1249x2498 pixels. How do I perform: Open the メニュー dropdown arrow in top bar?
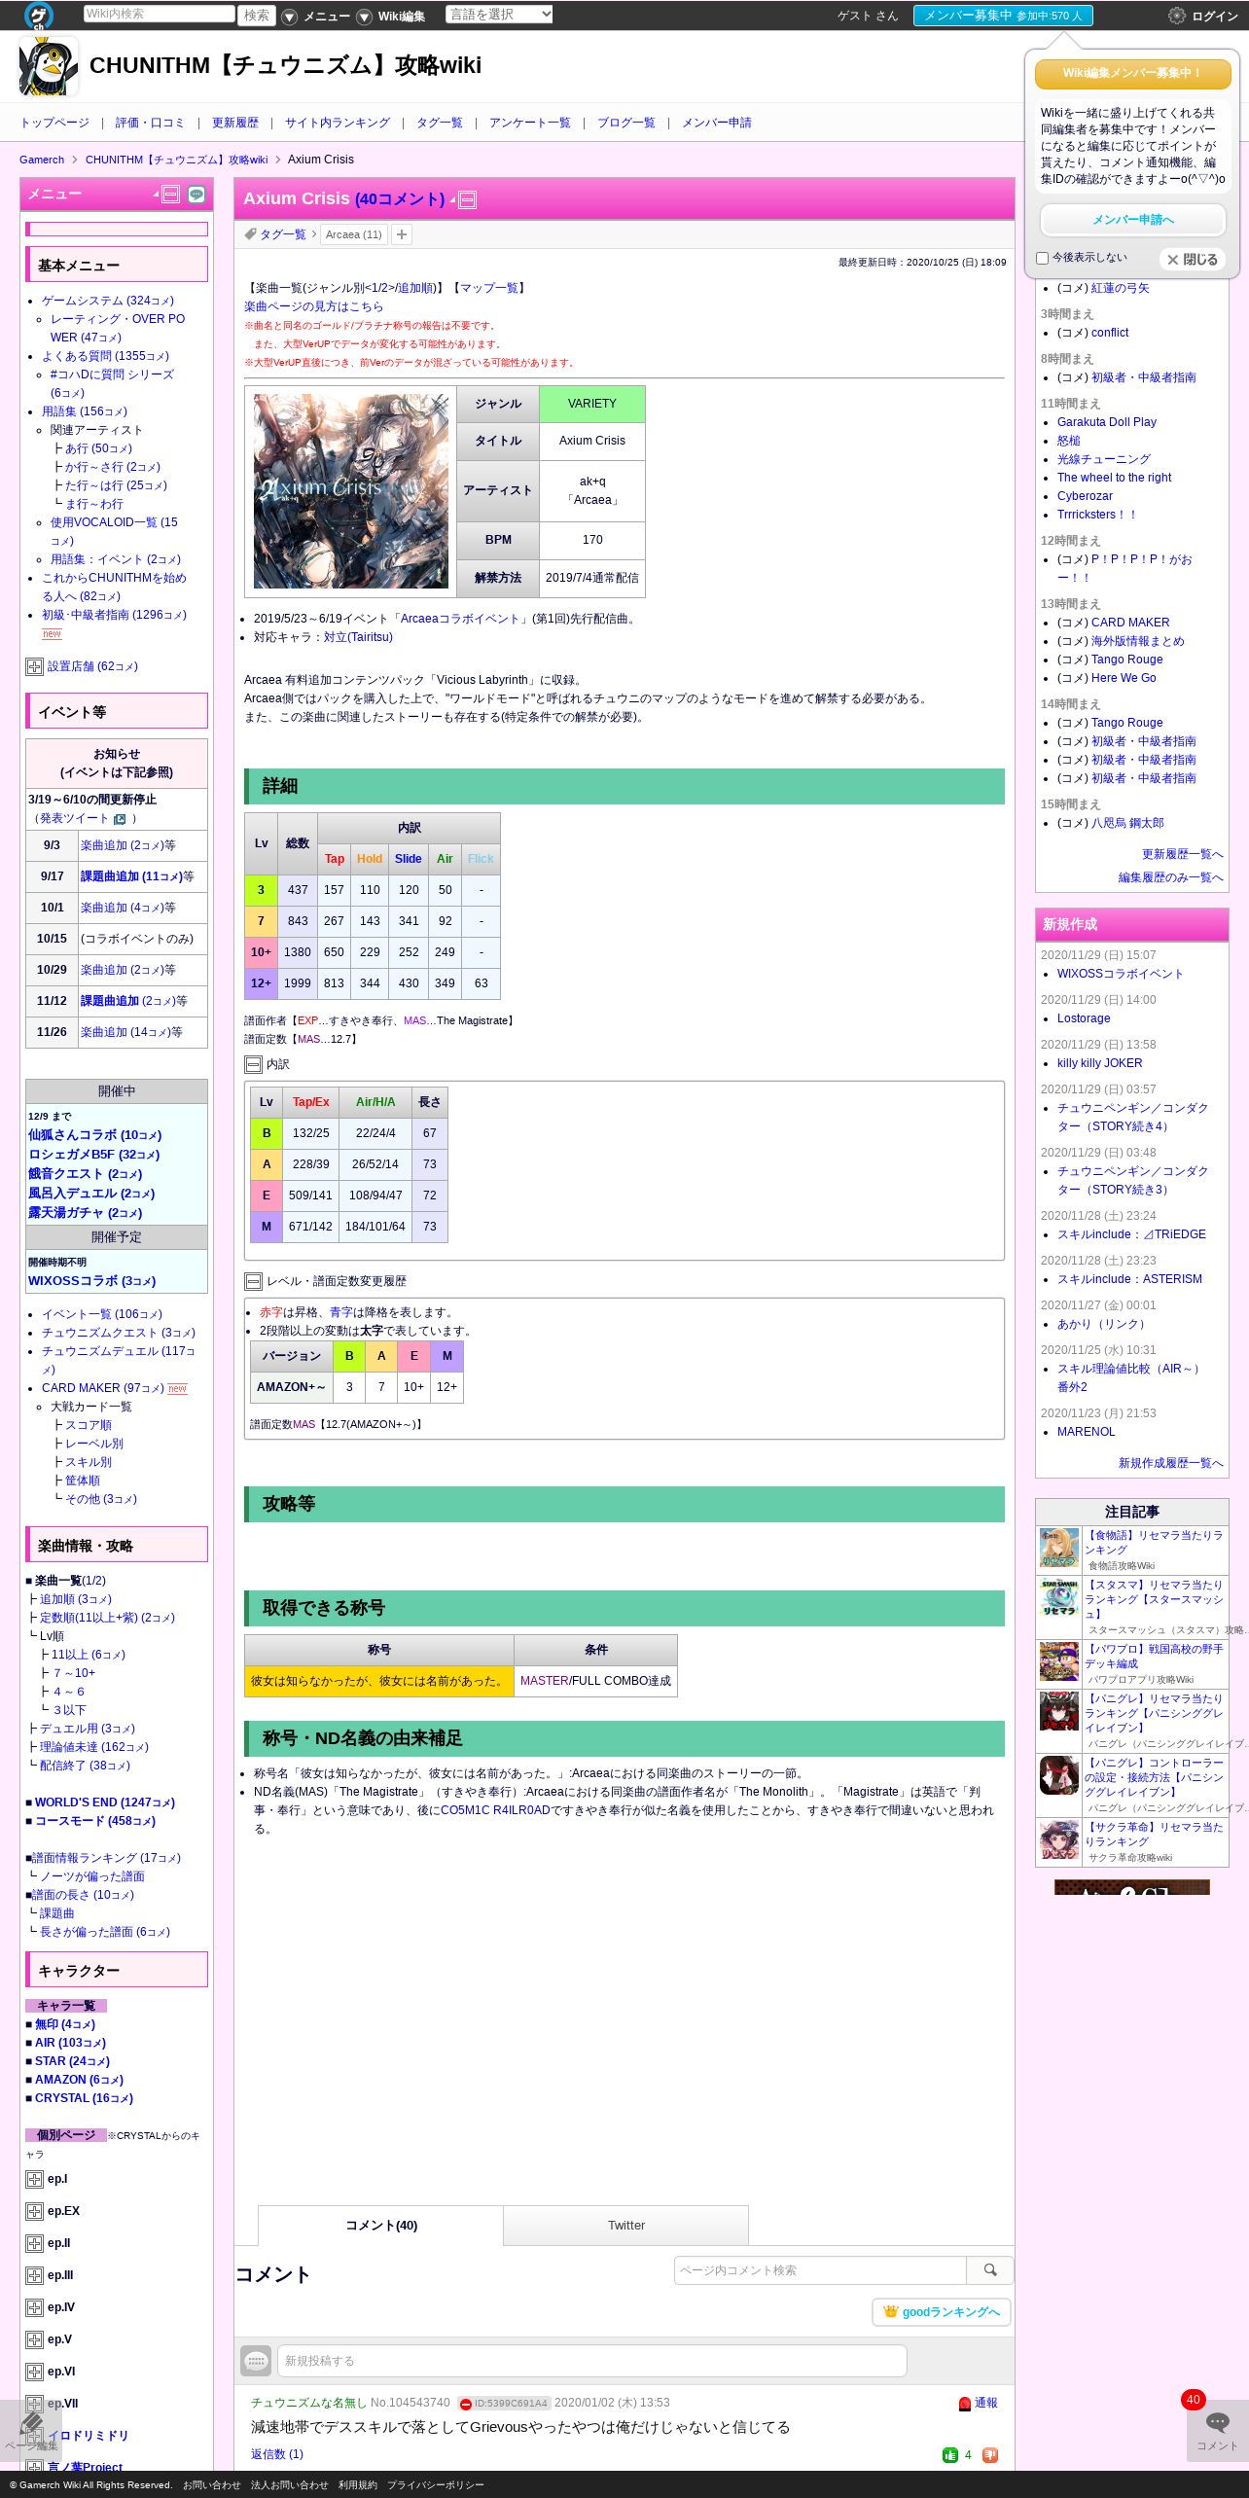click(289, 17)
